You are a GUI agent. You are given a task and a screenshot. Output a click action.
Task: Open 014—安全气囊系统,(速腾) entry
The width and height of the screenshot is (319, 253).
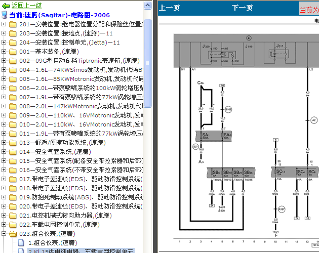[55, 152]
